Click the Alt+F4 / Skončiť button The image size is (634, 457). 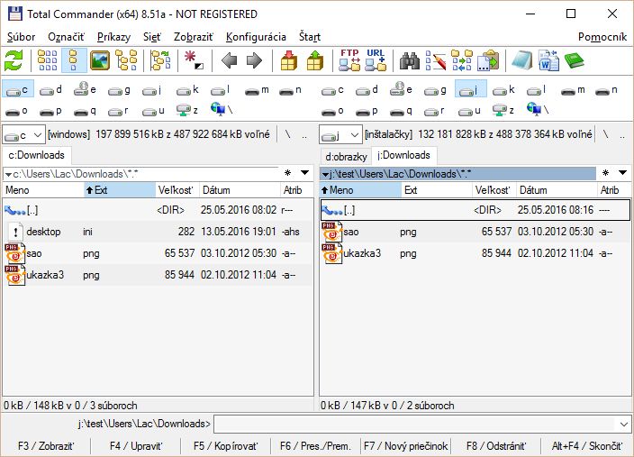(x=586, y=446)
